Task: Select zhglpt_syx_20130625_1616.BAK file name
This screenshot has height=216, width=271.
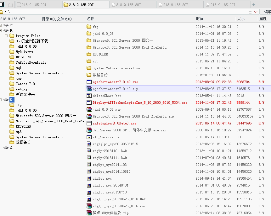Action: click(x=119, y=199)
